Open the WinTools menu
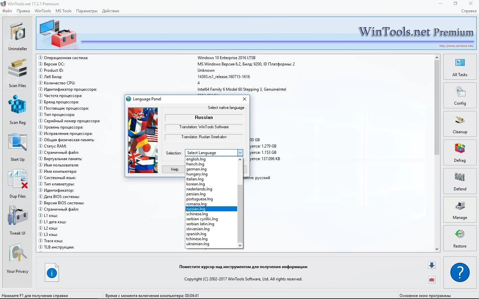479x299 pixels. point(43,11)
